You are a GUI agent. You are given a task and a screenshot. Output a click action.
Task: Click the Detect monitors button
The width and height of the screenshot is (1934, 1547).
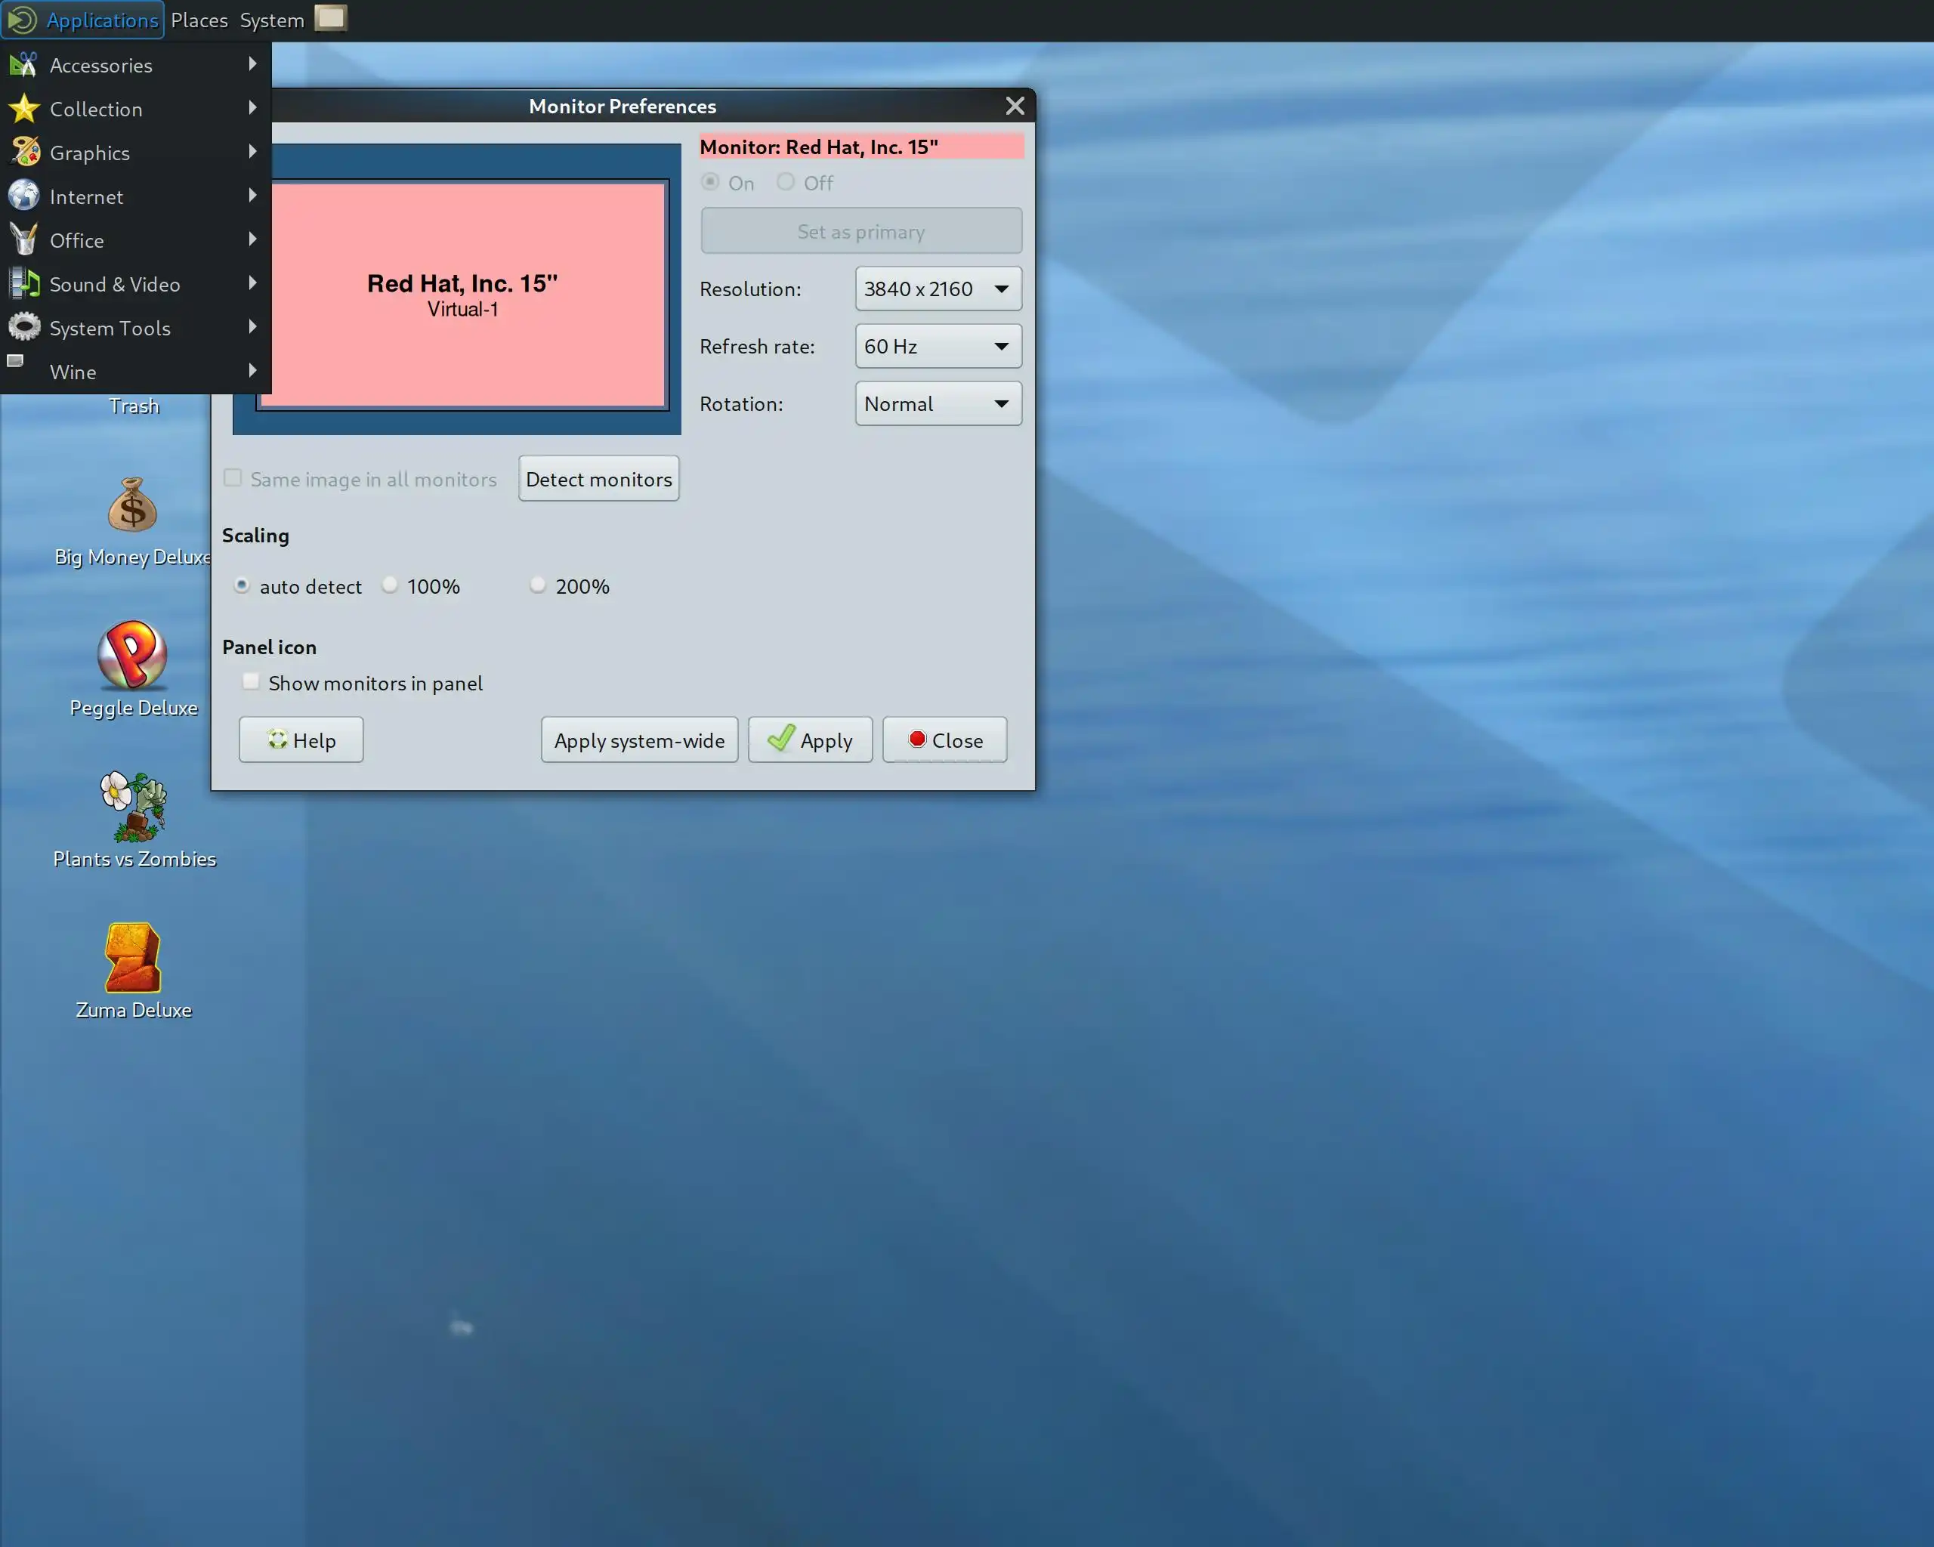598,479
